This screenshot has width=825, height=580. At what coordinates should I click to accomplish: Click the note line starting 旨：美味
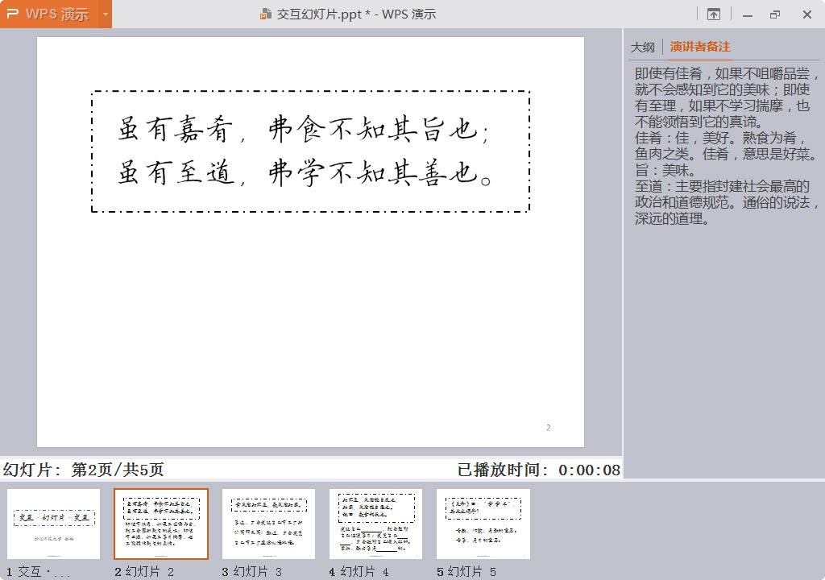click(665, 170)
